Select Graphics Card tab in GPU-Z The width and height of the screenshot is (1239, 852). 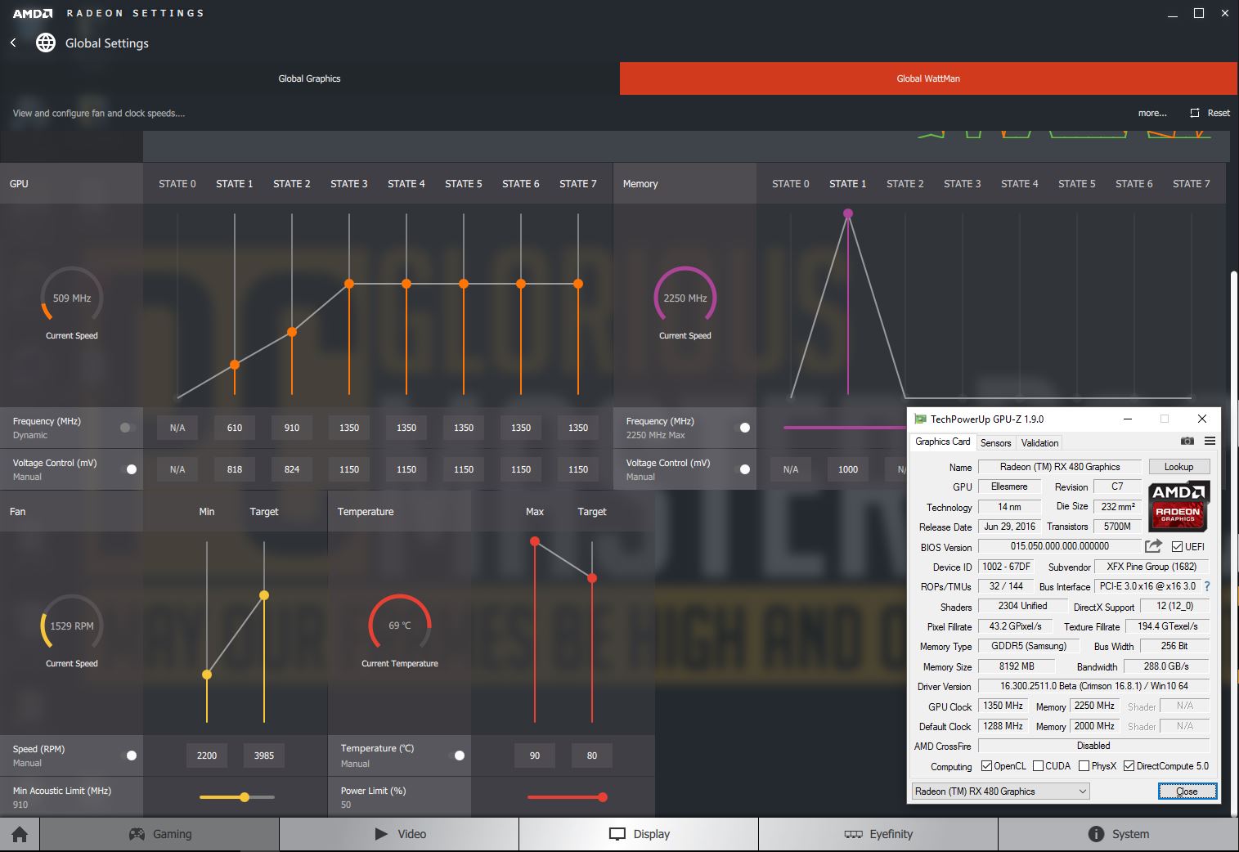[943, 442]
